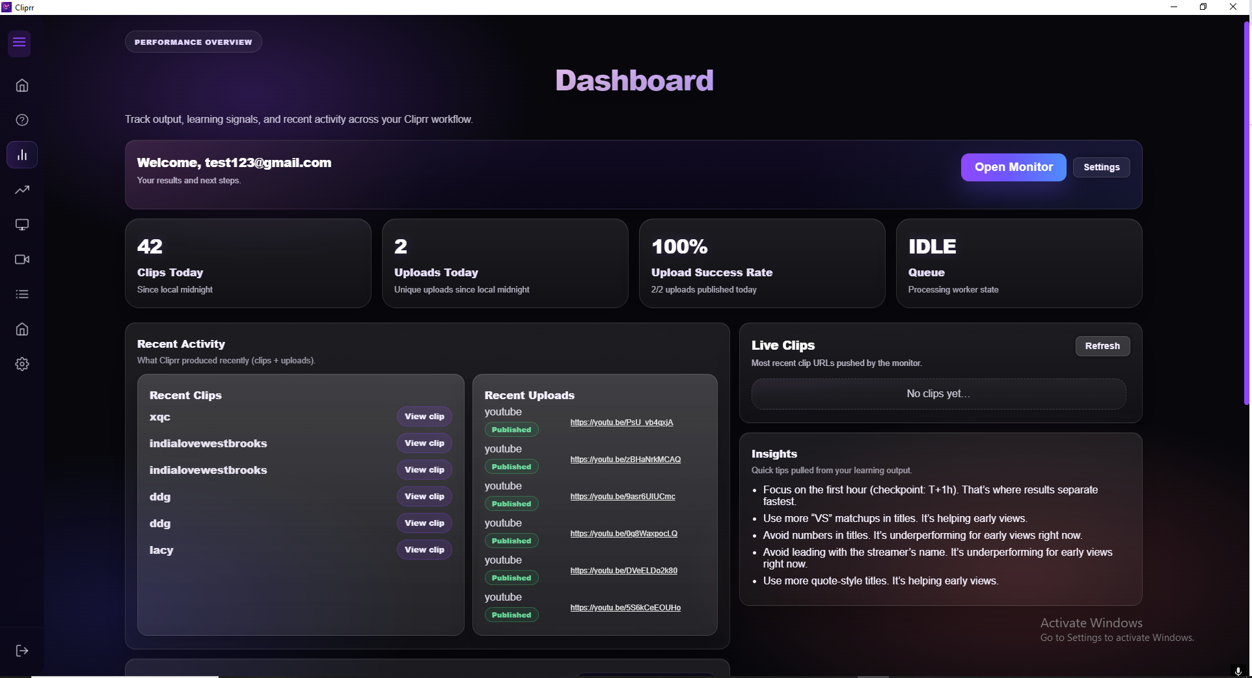Click the microphone icon in system tray
The height and width of the screenshot is (678, 1252).
click(1238, 671)
